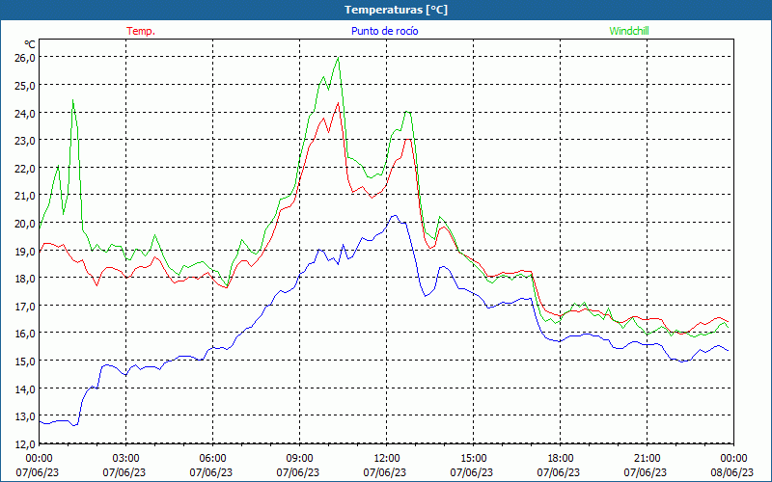
Task: Click the '°C' axis unit label
Action: click(30, 44)
